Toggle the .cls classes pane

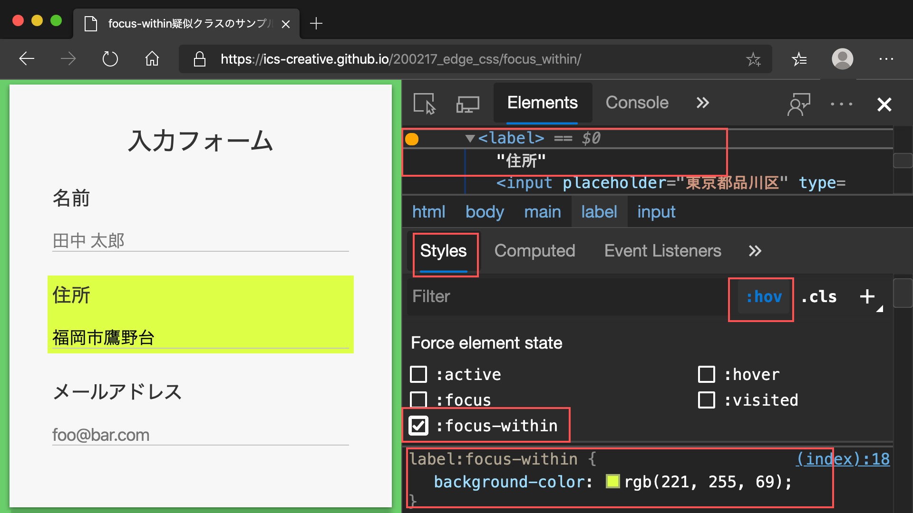coord(819,297)
